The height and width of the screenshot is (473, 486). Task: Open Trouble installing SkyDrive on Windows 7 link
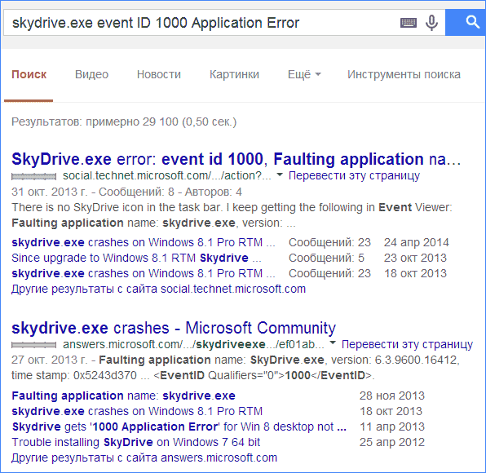pos(135,442)
